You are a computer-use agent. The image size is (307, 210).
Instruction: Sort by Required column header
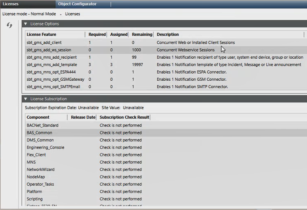pos(97,34)
